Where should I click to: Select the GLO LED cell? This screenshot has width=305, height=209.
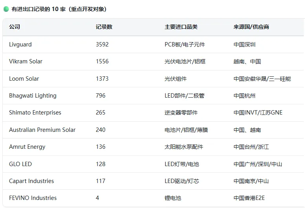(x=20, y=164)
